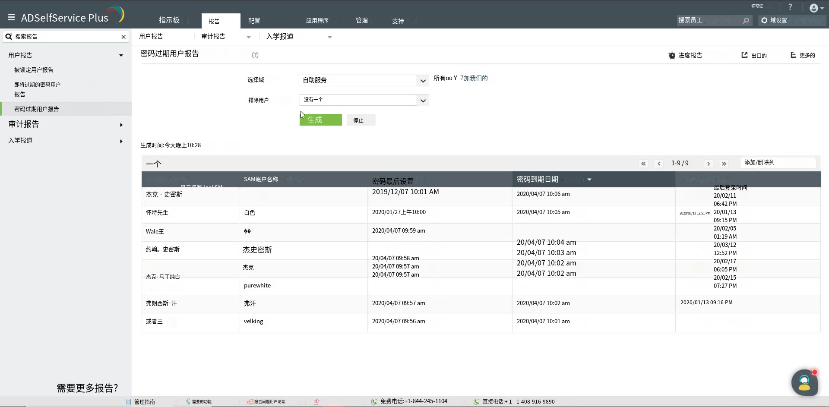Open the chat assistant bubble
The width and height of the screenshot is (829, 407).
804,382
